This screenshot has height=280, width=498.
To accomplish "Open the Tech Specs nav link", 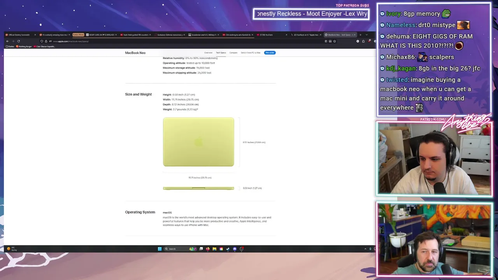I will (x=221, y=53).
